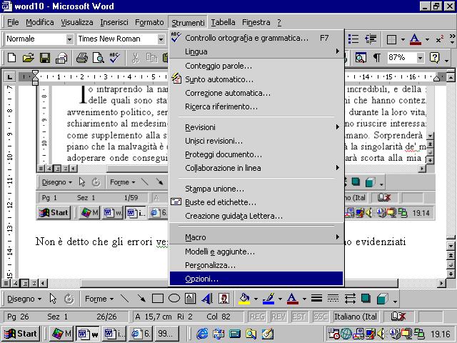Switch to the 99... taskbar window
The height and width of the screenshot is (343, 457).
167,334
